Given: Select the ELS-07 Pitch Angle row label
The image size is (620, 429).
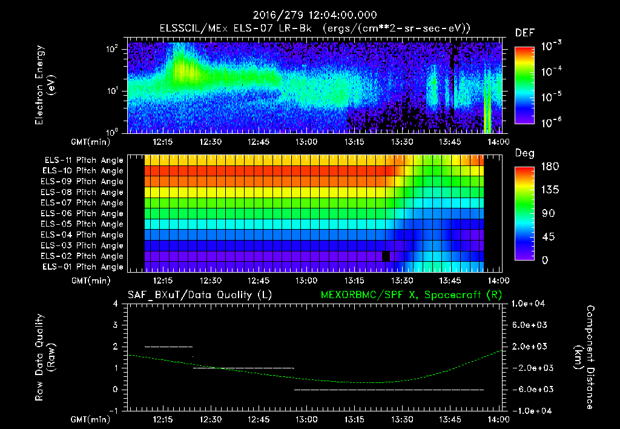Looking at the screenshot, I should pyautogui.click(x=82, y=202).
